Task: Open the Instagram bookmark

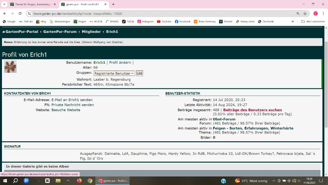Action: coord(145,21)
